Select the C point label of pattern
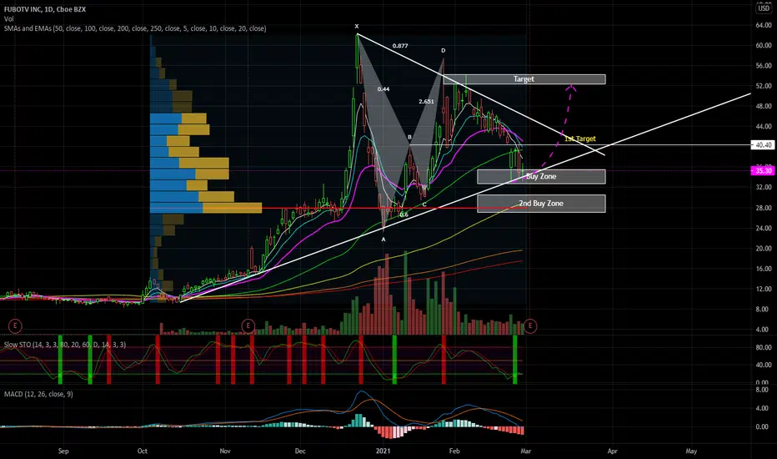 [424, 204]
